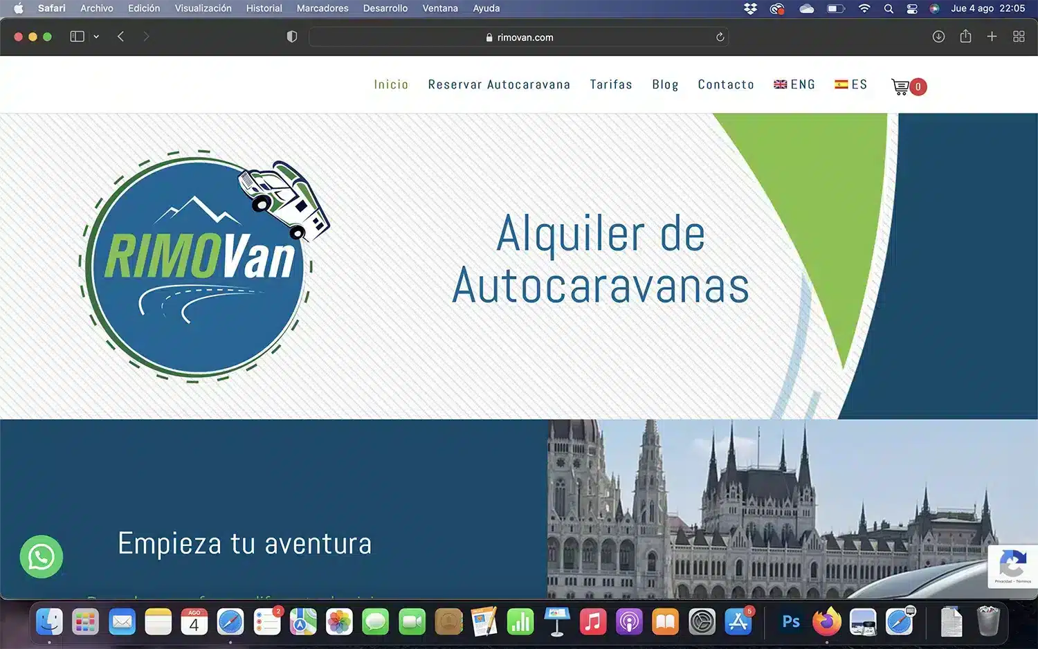Open Numbers from the Dock
1038x649 pixels.
click(520, 622)
